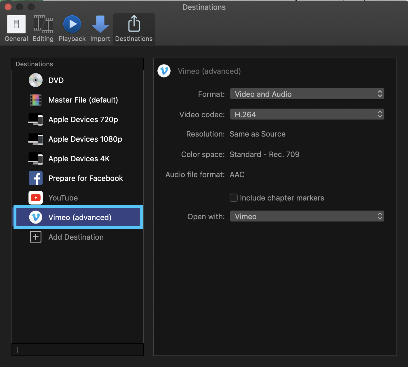The height and width of the screenshot is (367, 408).
Task: Click the minus button to remove destination
Action: coord(30,350)
